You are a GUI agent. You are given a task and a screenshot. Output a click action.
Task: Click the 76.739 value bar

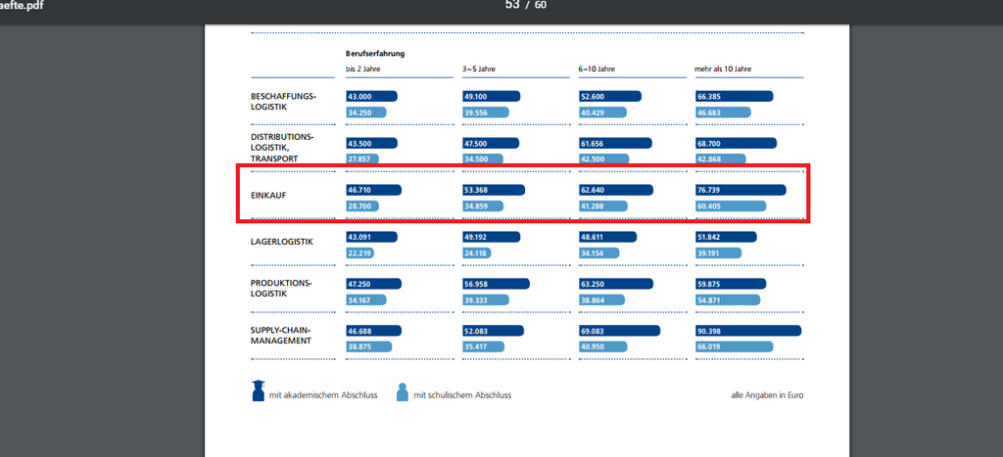(x=740, y=190)
